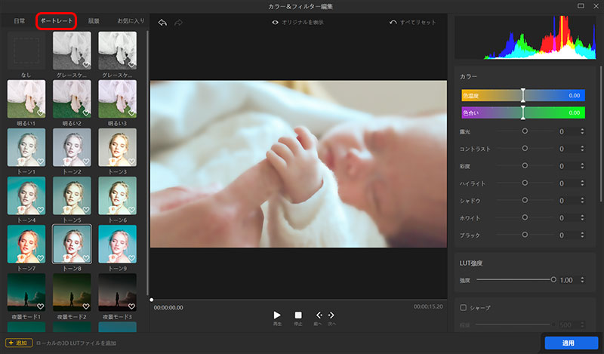Select the 明るい3 filter thumbnail
Image resolution: width=604 pixels, height=354 pixels.
(x=118, y=99)
